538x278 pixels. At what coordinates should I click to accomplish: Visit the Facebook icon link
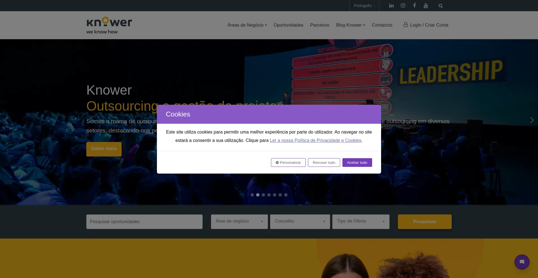tap(414, 5)
